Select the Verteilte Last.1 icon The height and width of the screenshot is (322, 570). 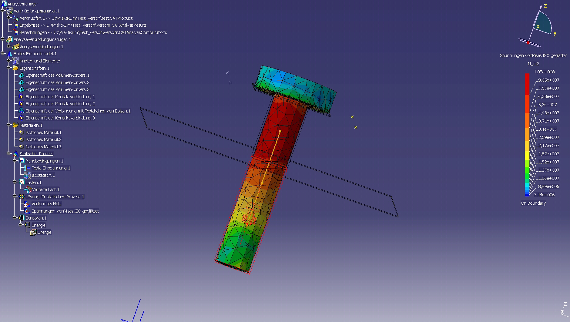click(28, 189)
